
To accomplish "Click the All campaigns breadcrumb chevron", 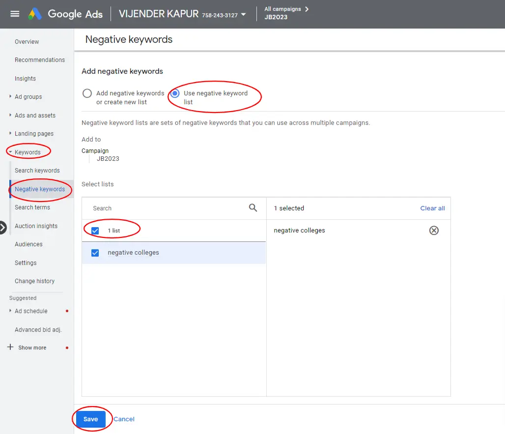I will (307, 9).
